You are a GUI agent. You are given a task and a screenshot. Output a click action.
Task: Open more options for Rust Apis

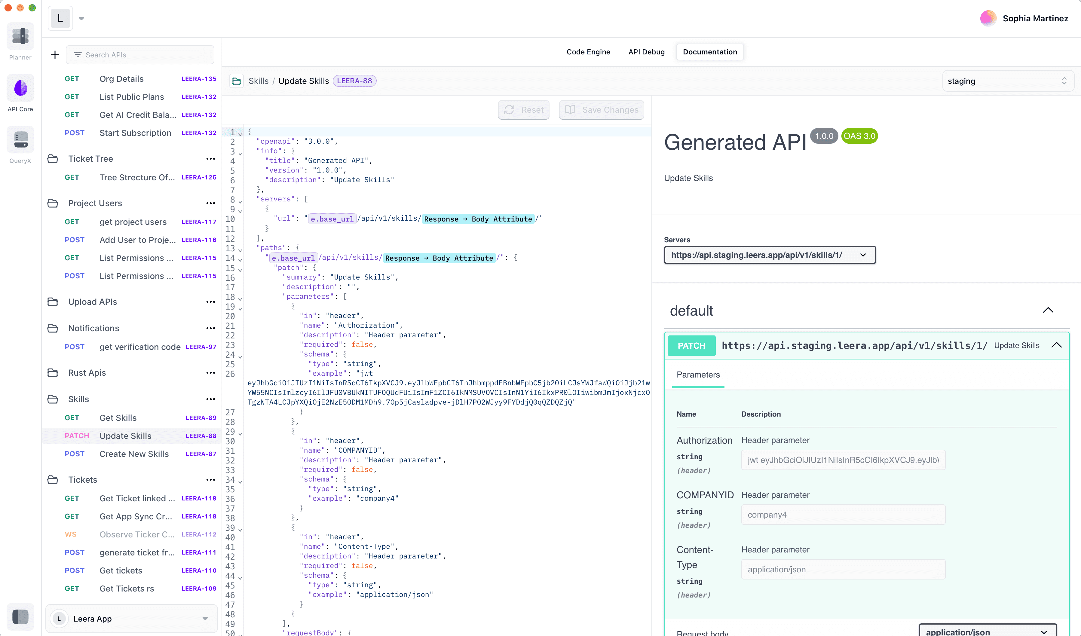pos(211,373)
